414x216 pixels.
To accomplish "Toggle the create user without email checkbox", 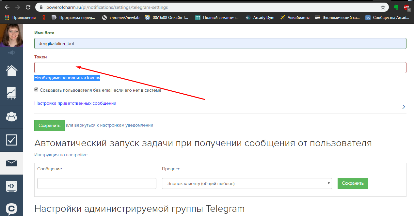I will tap(37, 90).
